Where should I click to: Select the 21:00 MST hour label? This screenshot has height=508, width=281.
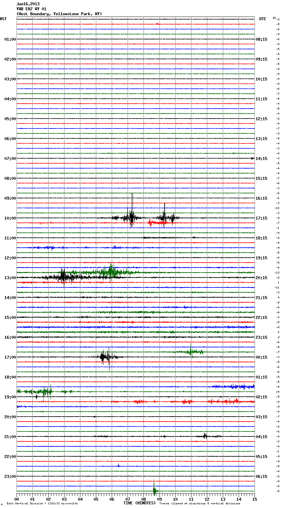pyautogui.click(x=10, y=437)
